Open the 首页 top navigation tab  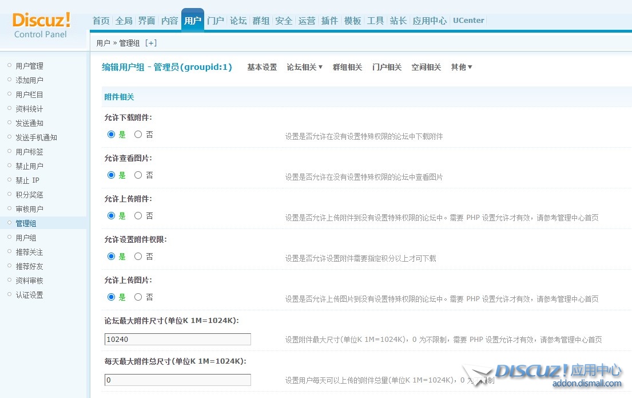[101, 21]
